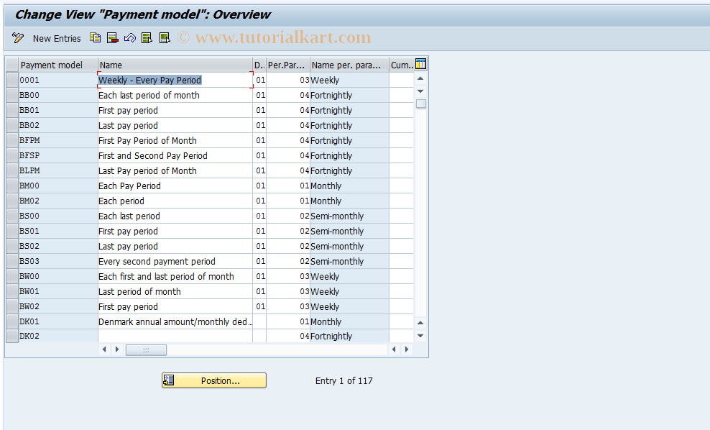
Task: Select row marker for payment model DK01
Action: [x=12, y=321]
